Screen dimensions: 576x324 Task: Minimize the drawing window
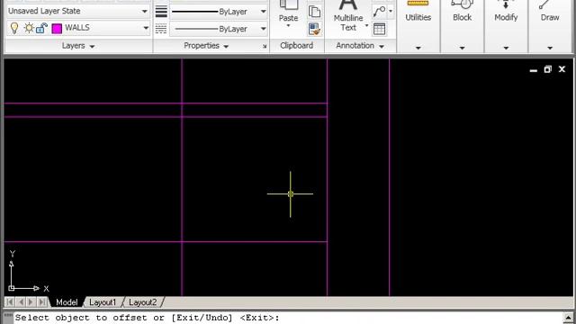(x=534, y=69)
